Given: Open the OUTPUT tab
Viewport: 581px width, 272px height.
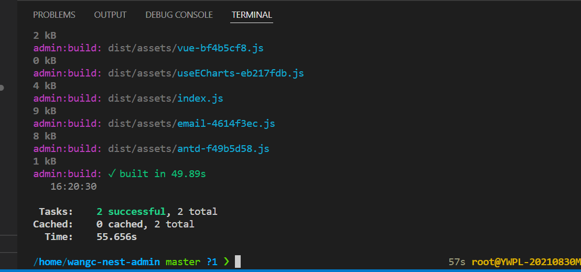Looking at the screenshot, I should tap(110, 15).
